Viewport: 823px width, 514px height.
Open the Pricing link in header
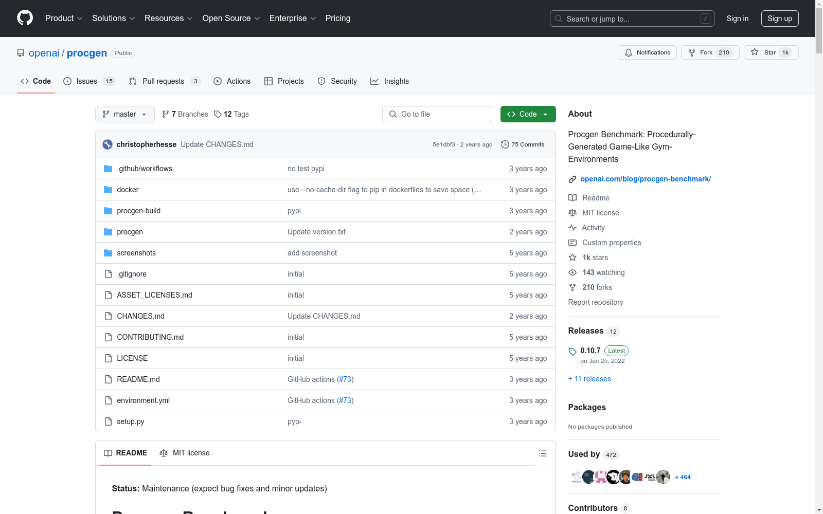[338, 19]
